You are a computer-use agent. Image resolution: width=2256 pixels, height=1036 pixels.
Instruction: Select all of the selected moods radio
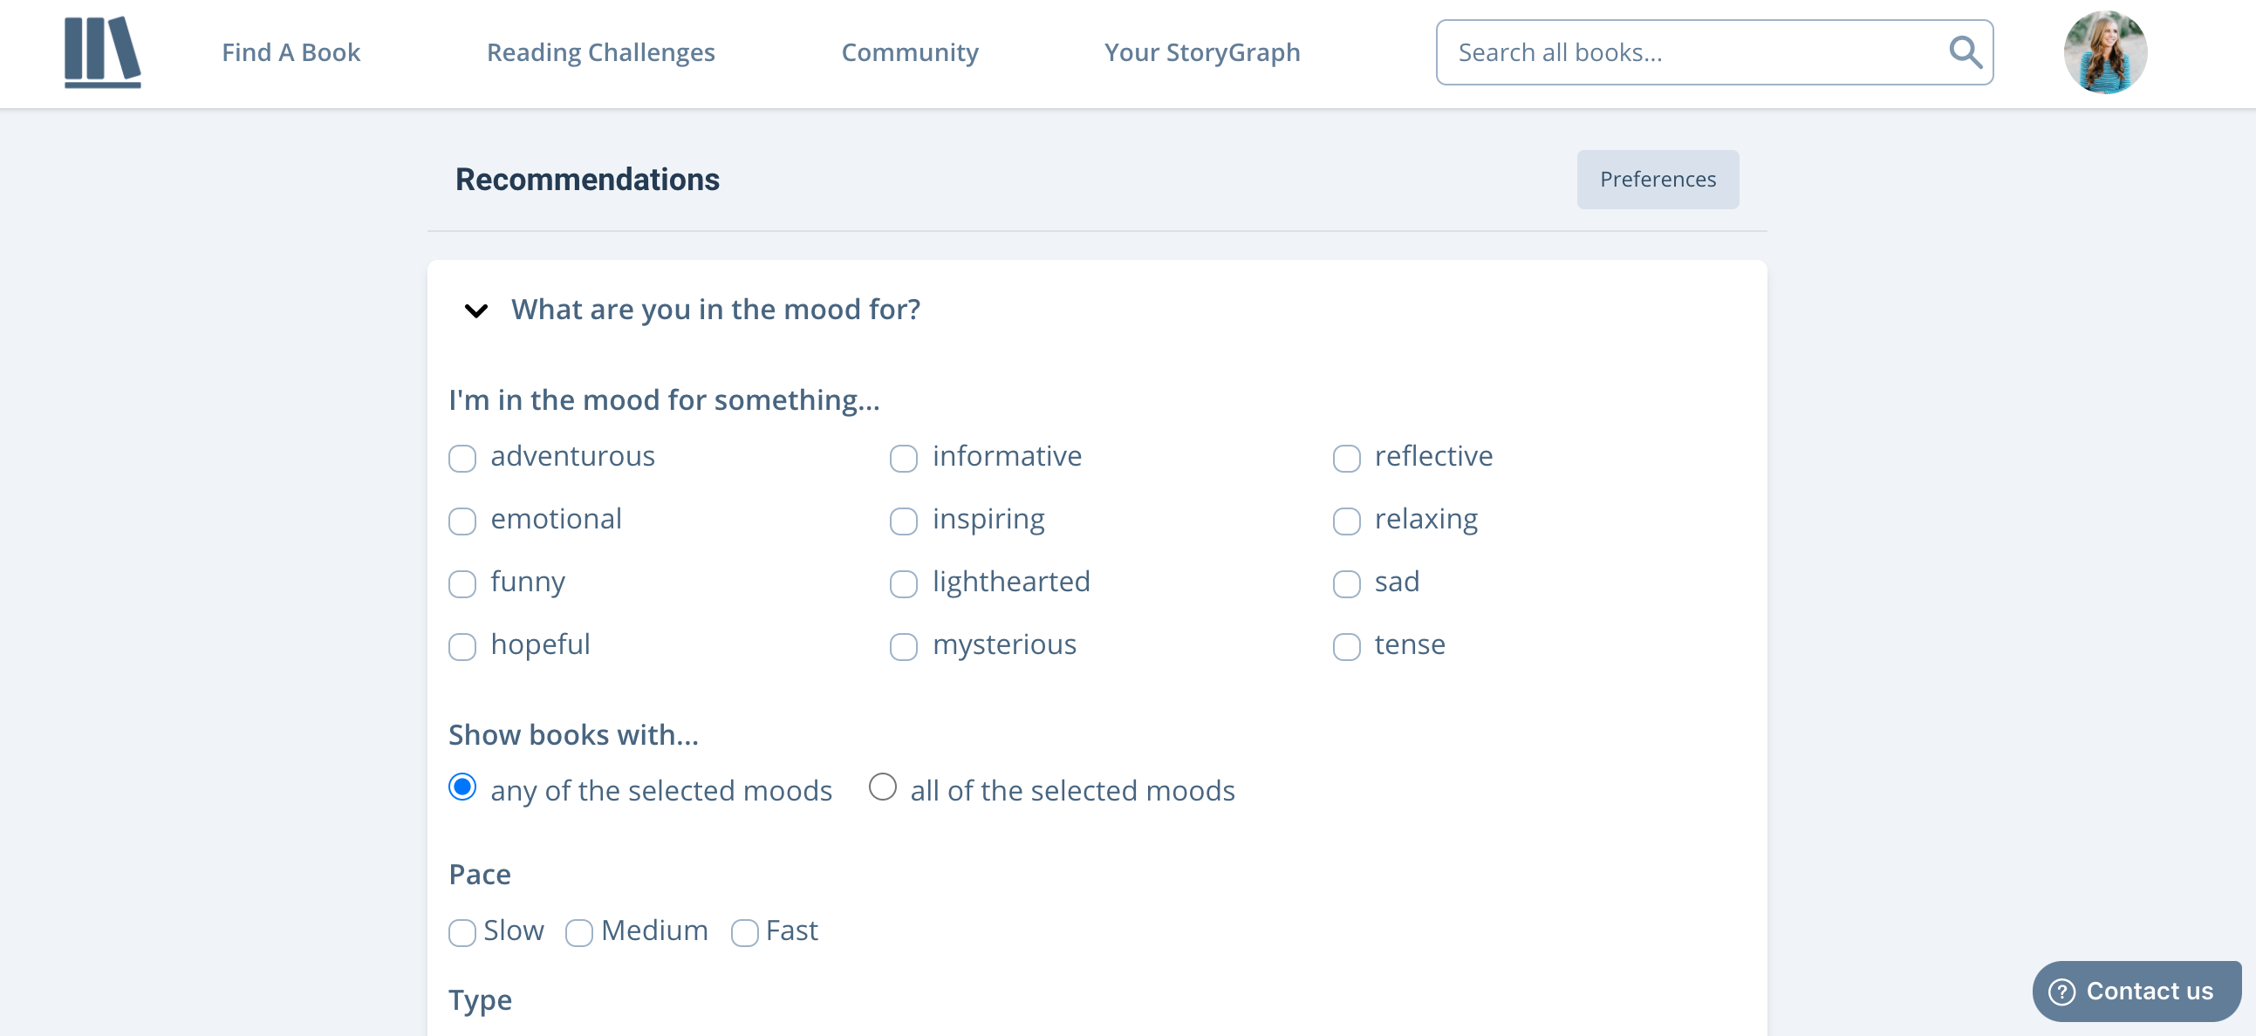click(882, 787)
